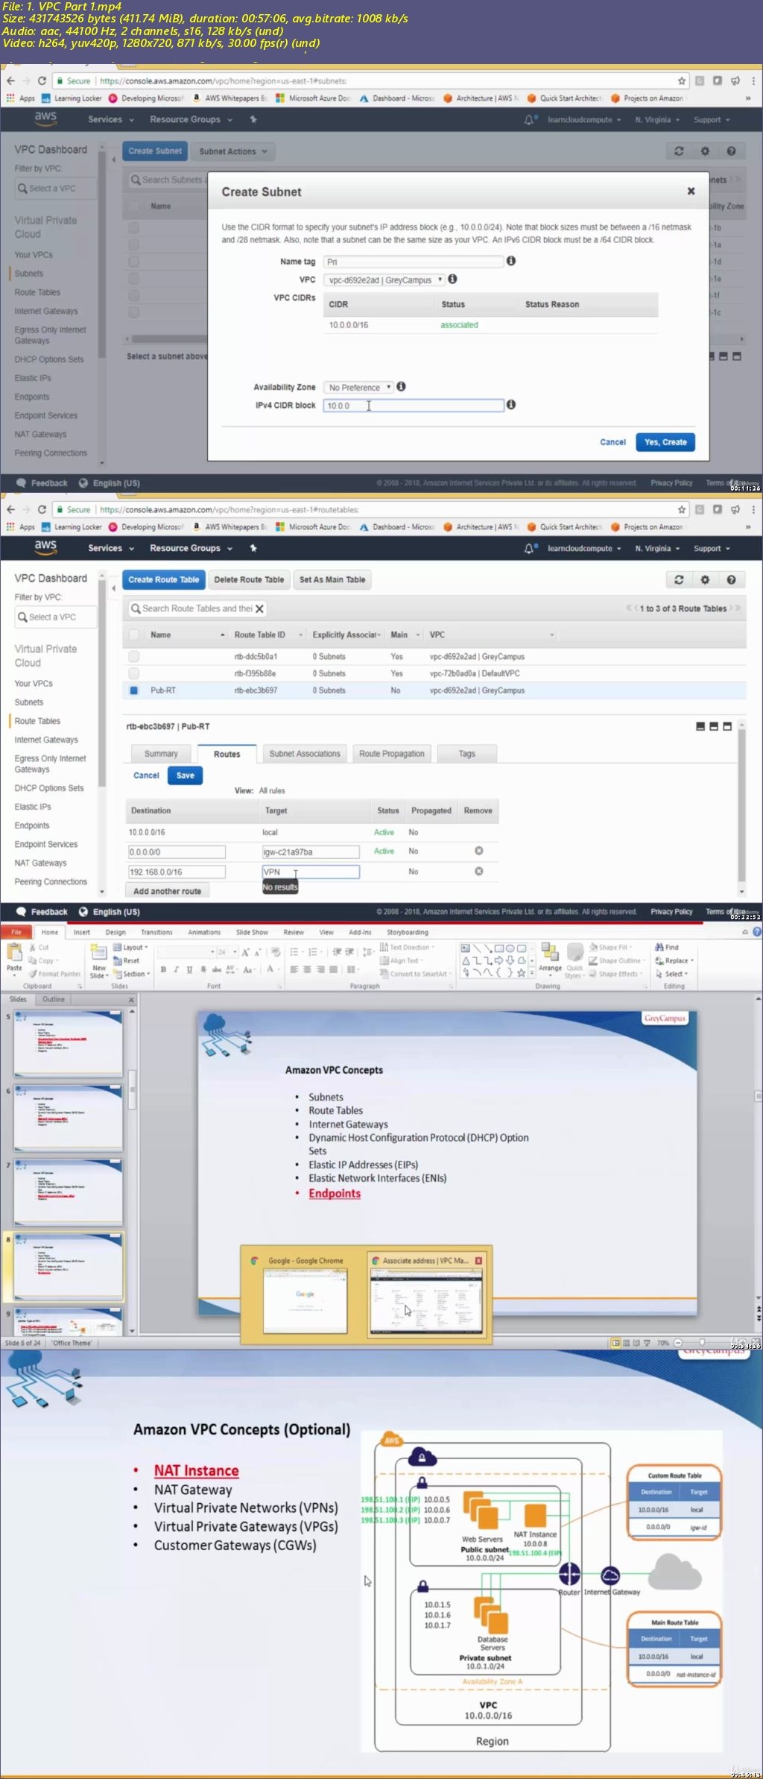Click notifications bell in Route Tables frame
Screen dimensions: 763x1779
pyautogui.click(x=529, y=548)
